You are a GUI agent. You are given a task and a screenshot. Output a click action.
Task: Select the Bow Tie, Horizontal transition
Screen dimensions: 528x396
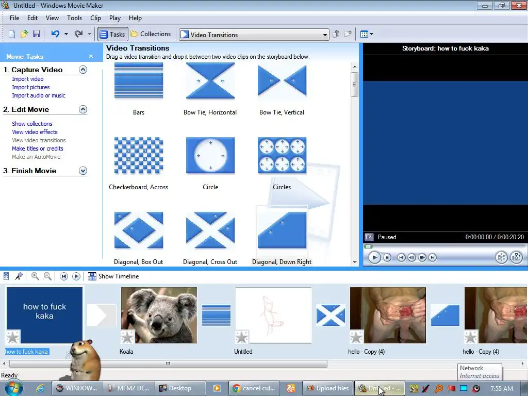(x=210, y=81)
